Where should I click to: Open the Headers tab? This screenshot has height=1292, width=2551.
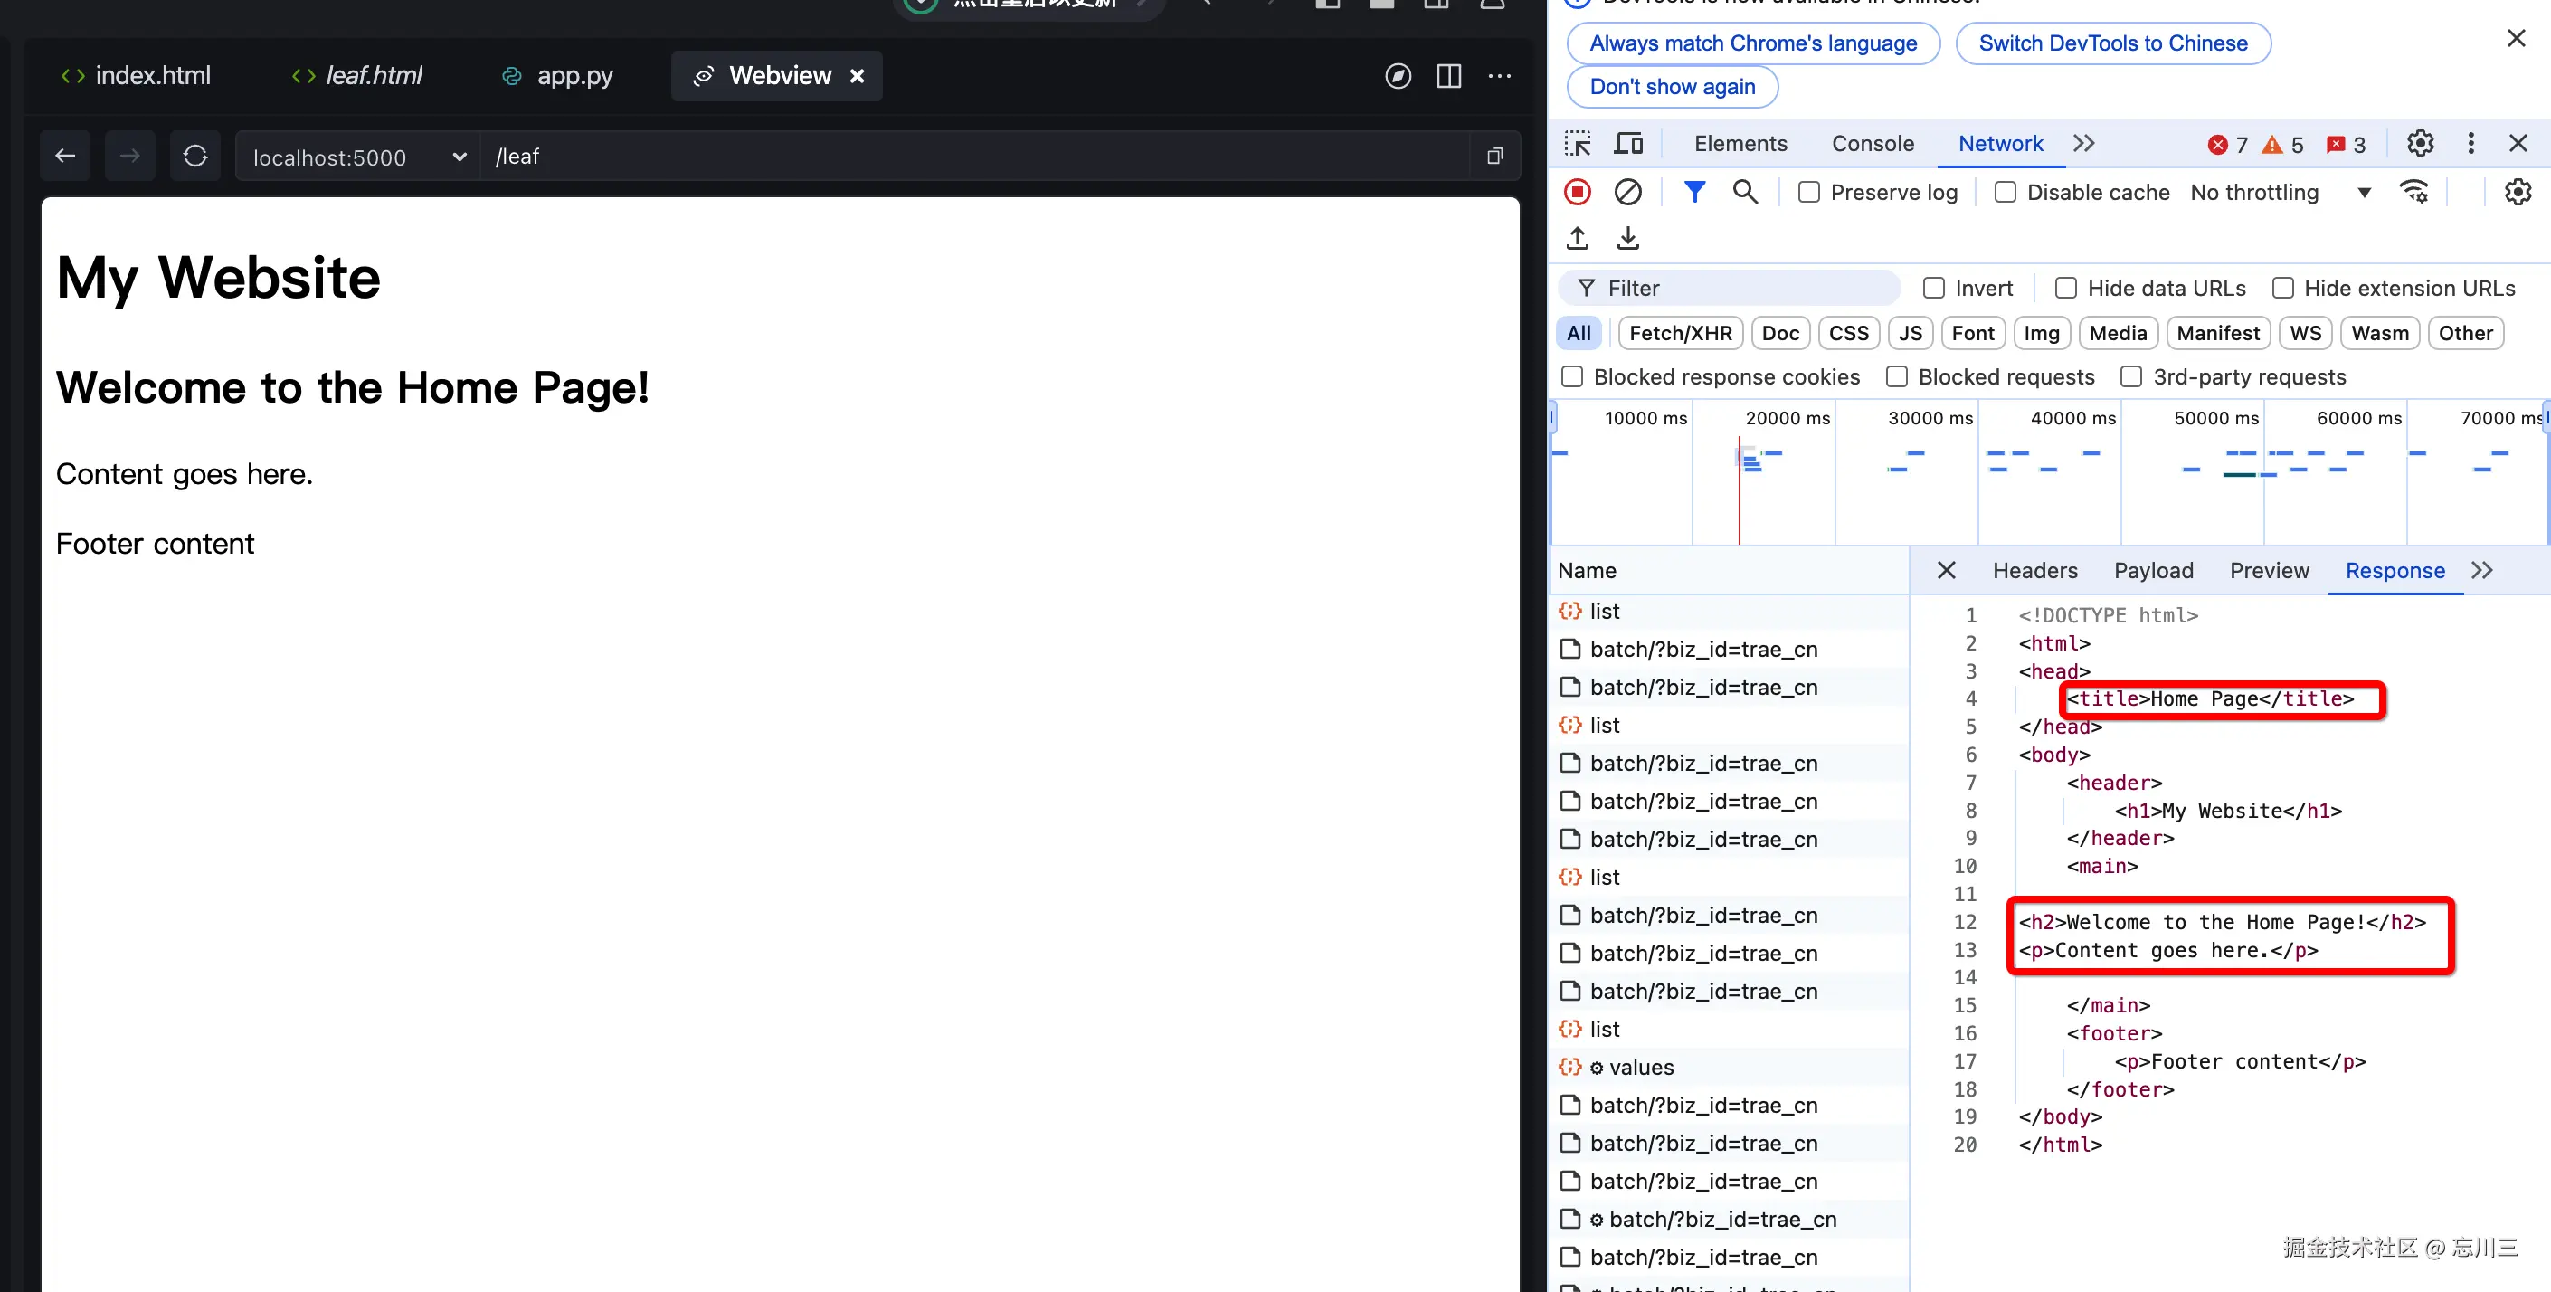(2034, 571)
